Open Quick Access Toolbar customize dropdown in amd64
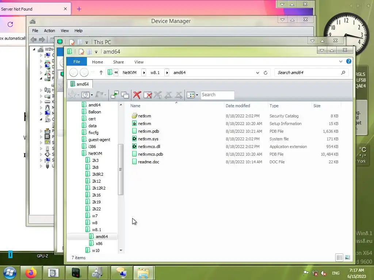Viewport: 374px width, 280px height. pos(96,52)
